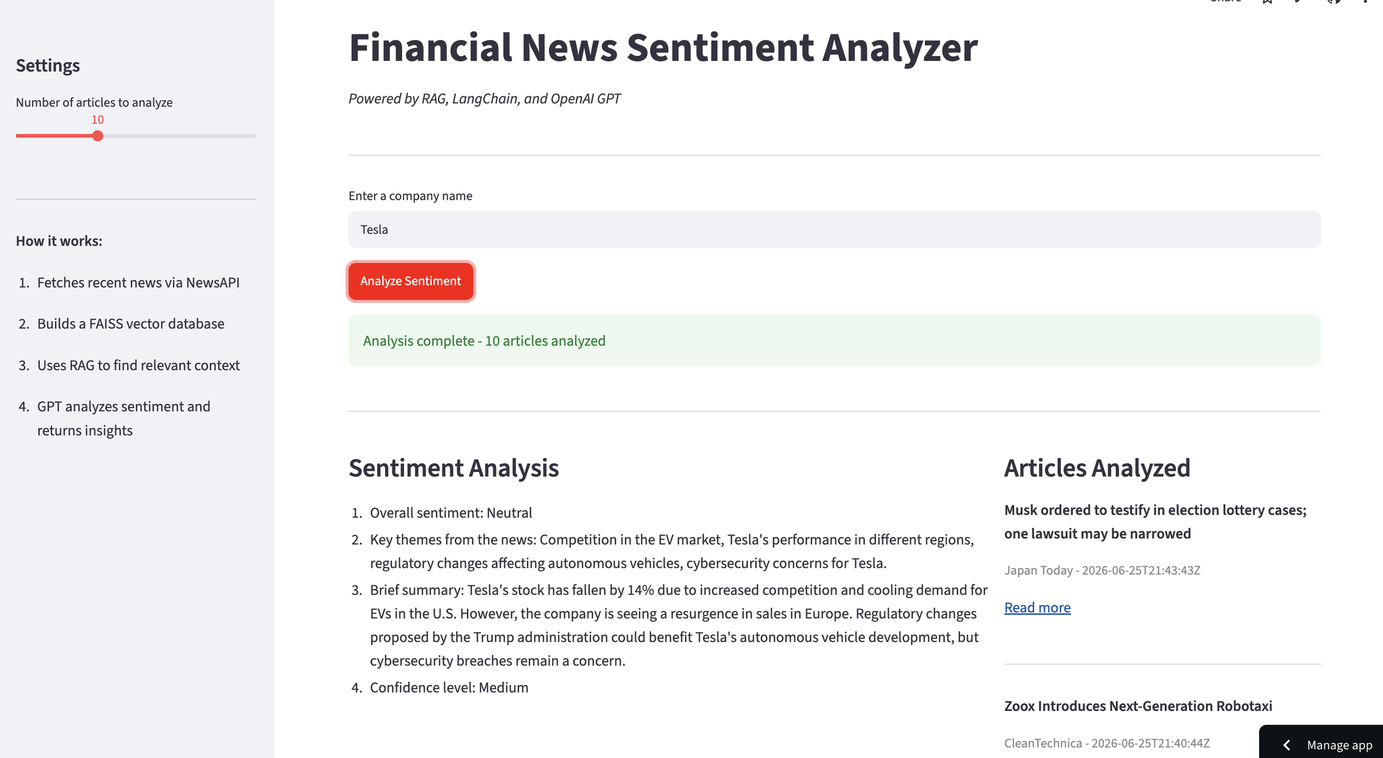
Task: Click the Analyze Sentiment button
Action: (410, 281)
